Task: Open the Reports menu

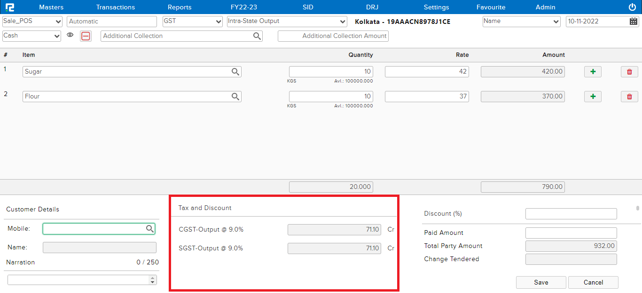Action: (x=180, y=7)
